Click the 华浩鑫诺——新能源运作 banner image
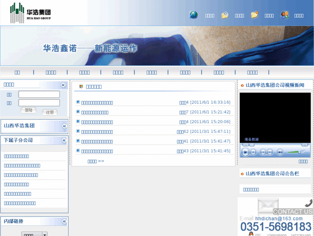This screenshot has height=236, width=314. click(157, 46)
